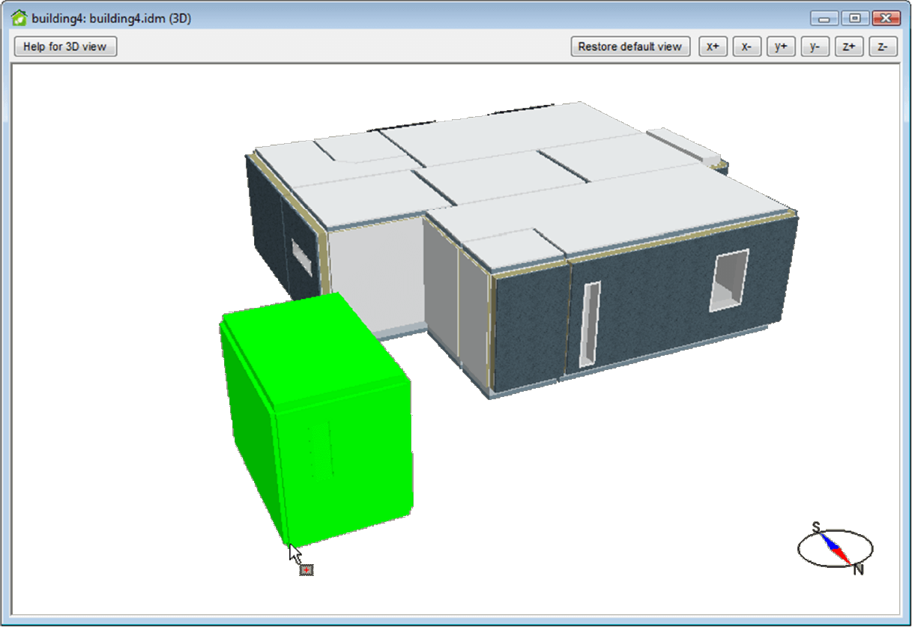This screenshot has width=912, height=627.
Task: Select the white roof of the building
Action: [x=510, y=172]
